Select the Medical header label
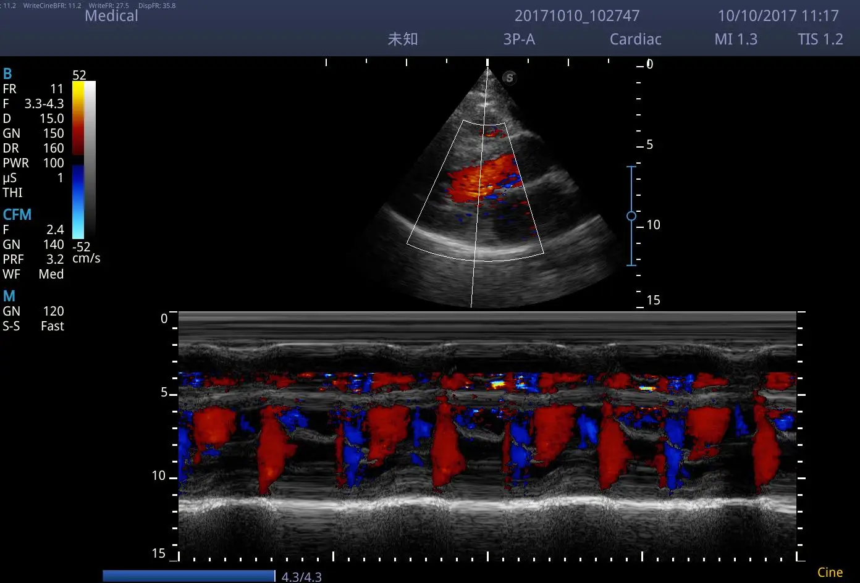The width and height of the screenshot is (860, 583). click(x=111, y=15)
